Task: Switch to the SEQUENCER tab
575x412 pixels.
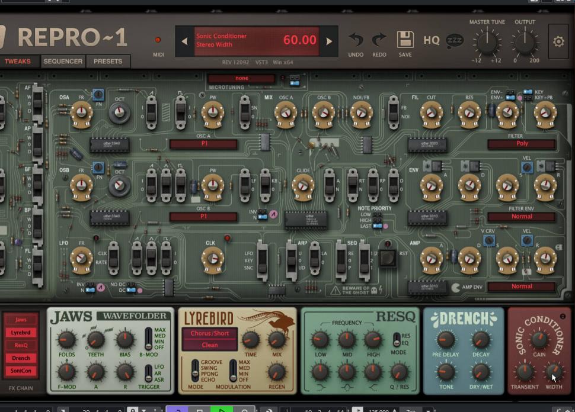Action: click(62, 61)
